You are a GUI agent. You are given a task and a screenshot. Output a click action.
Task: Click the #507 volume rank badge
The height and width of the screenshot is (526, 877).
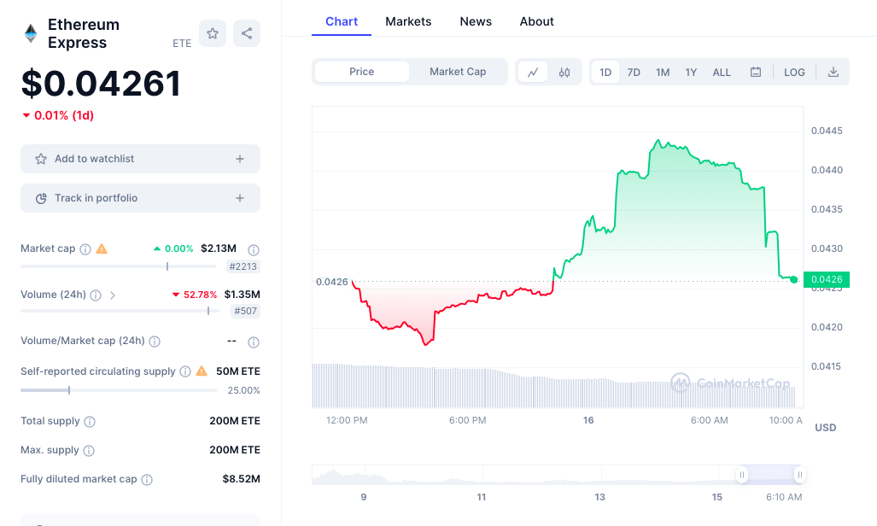click(x=246, y=311)
